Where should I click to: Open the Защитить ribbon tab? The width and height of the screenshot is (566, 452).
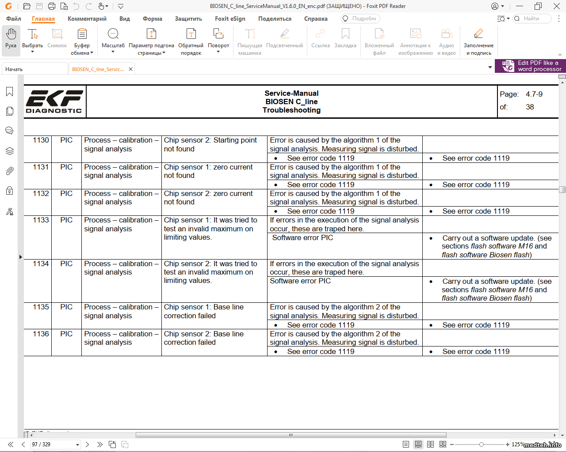pos(188,19)
